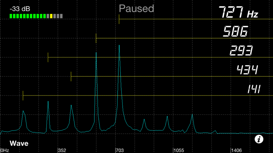Click the yellow marker for the 141 peak

point(23,96)
